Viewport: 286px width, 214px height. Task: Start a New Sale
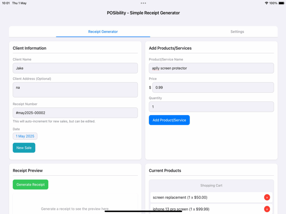(x=24, y=148)
